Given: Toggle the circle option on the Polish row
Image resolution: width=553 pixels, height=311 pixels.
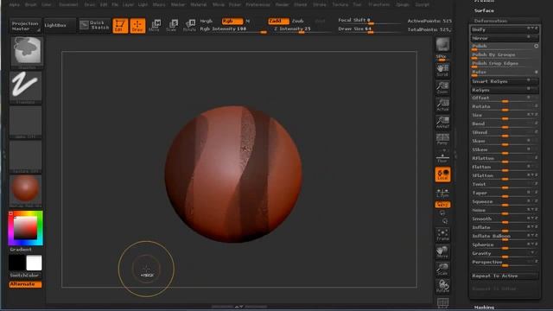Looking at the screenshot, I should coord(536,46).
